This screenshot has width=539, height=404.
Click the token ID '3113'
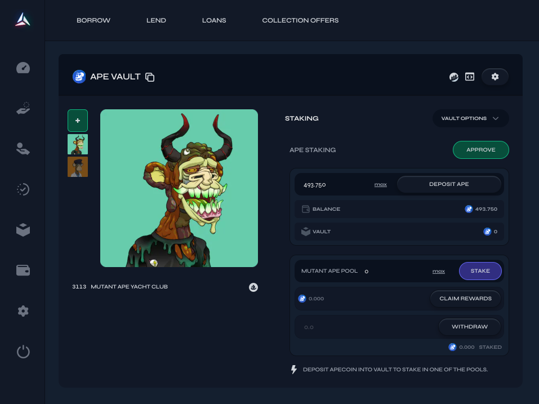point(79,287)
